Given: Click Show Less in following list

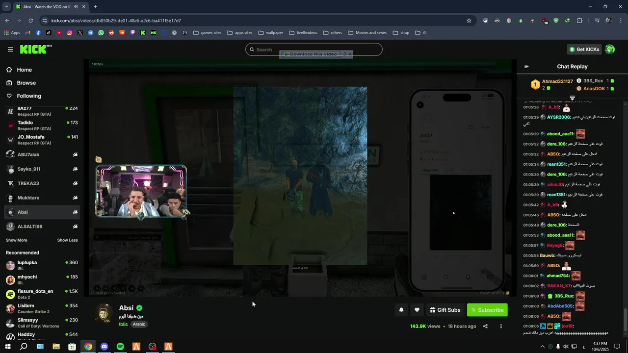Looking at the screenshot, I should (x=67, y=240).
